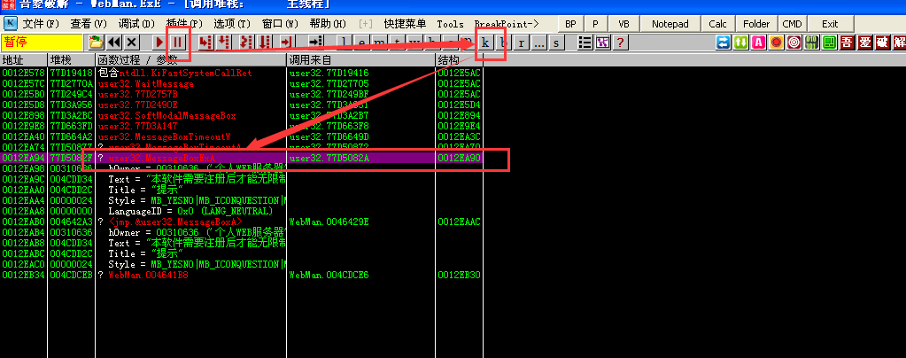Click the red target plugin icon

794,43
